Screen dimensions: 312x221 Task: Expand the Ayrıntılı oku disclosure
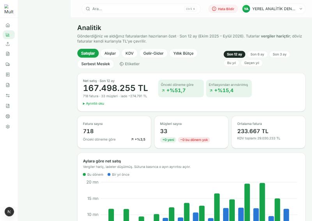[x=94, y=103]
